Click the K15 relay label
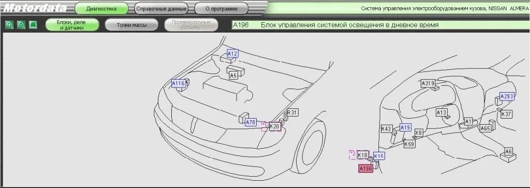Viewport: 530px width, 188px height. click(x=379, y=156)
